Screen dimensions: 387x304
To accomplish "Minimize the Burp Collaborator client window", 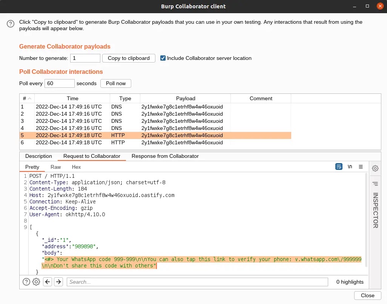I will pyautogui.click(x=355, y=6).
